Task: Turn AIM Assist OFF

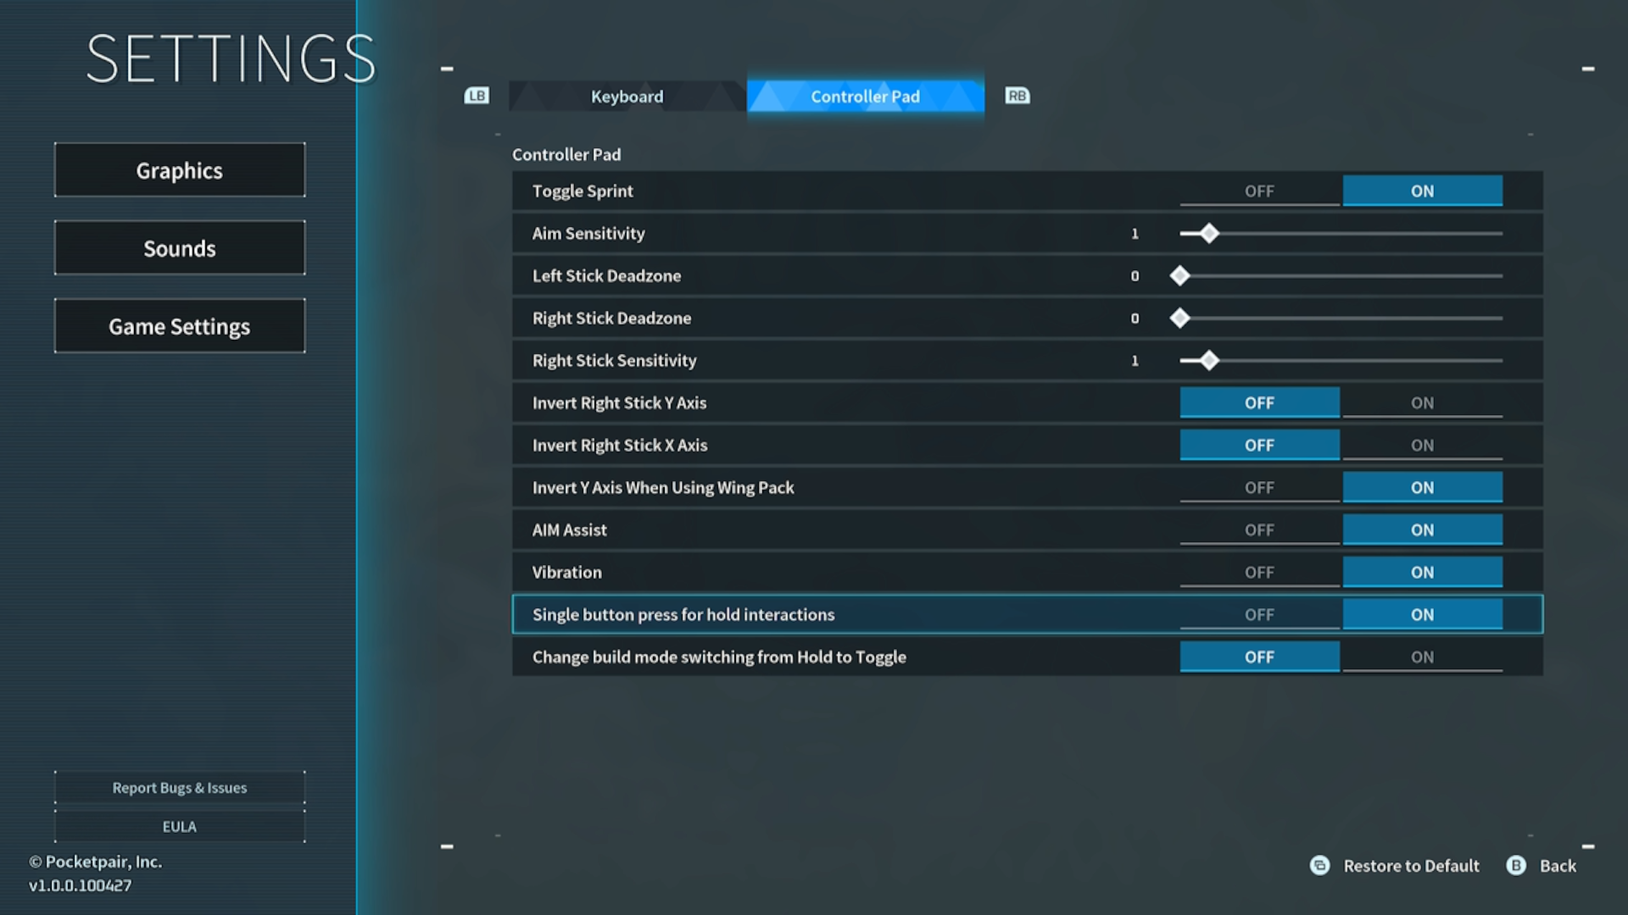Action: tap(1259, 530)
